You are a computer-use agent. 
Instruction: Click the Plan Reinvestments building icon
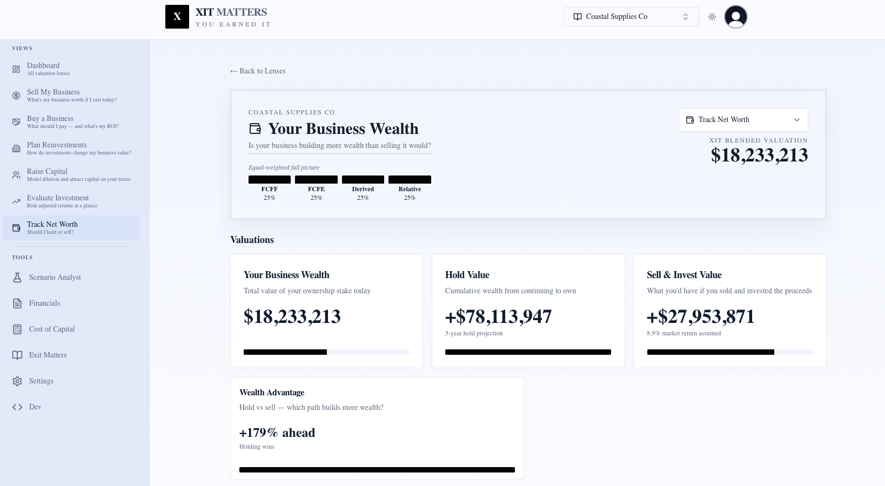tap(16, 148)
